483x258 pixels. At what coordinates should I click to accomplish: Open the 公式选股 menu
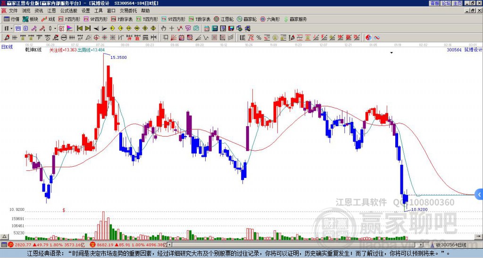69,11
